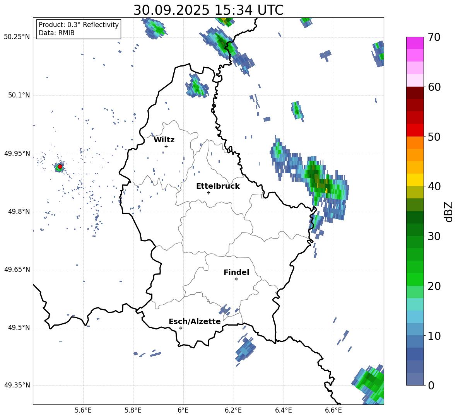
Task: Pick the orange swatch below 50 dBZ
Action: click(415, 143)
